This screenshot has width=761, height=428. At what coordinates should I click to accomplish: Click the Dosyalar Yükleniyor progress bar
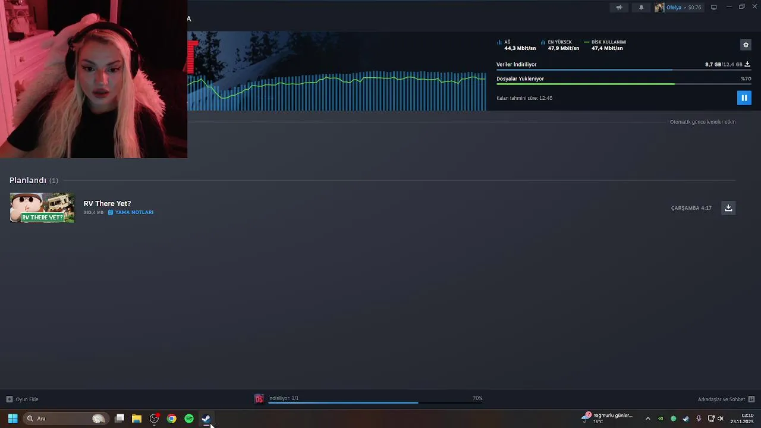click(624, 84)
